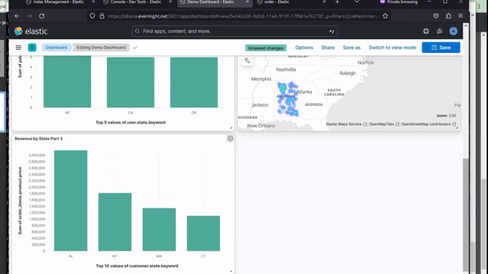Open OpenStreetMap contributors link
The image size is (488, 274).
pyautogui.click(x=428, y=124)
